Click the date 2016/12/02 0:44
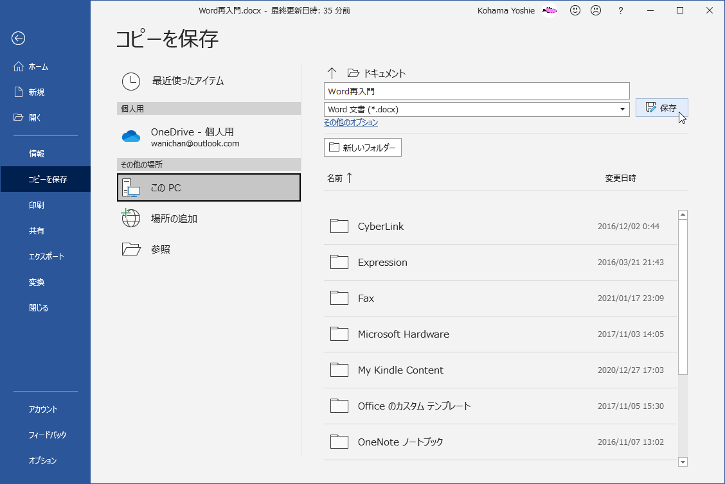Screen dimensions: 725x484 point(629,227)
